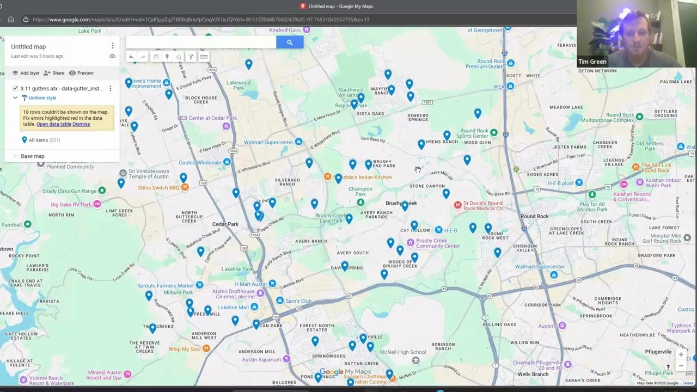Open the help question mark button

pyautogui.click(x=668, y=367)
